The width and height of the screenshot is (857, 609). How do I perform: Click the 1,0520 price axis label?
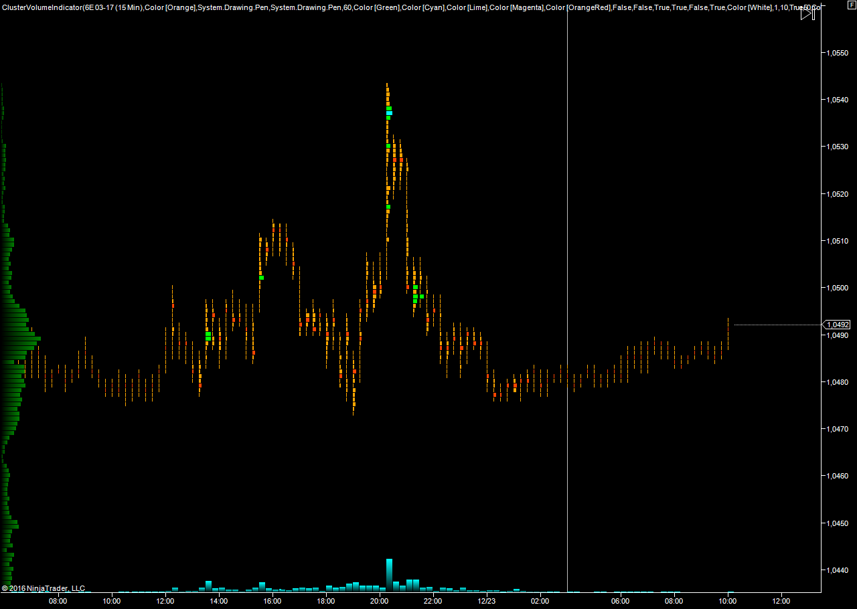pyautogui.click(x=838, y=194)
